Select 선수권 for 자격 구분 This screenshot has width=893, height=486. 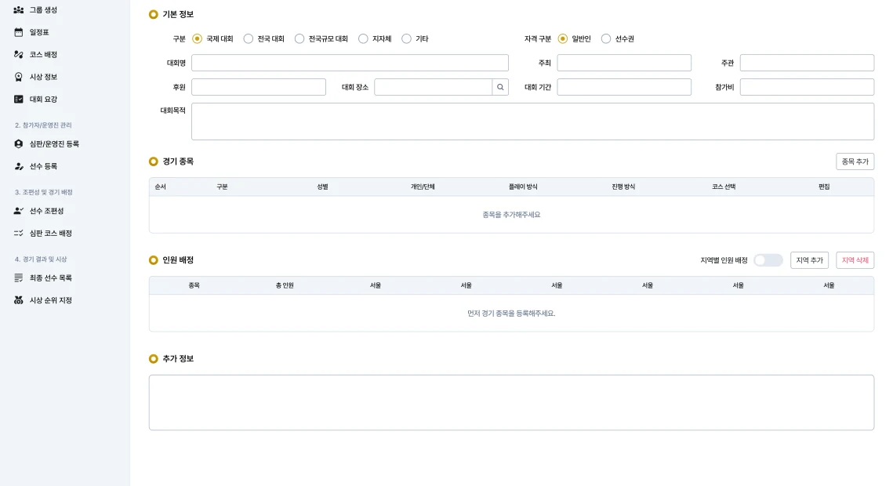(606, 38)
